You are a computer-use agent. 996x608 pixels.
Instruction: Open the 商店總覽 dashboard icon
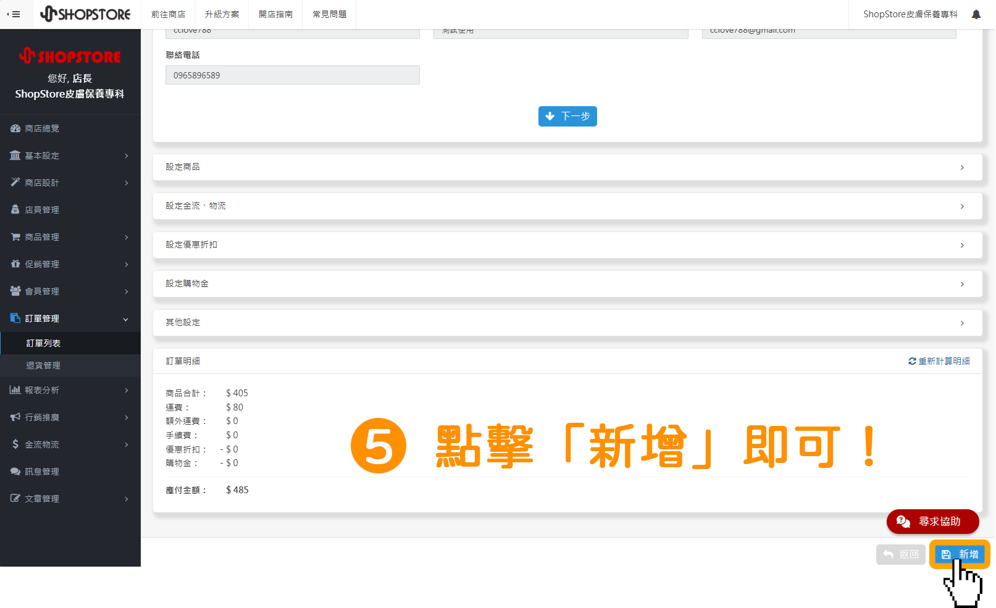[15, 128]
